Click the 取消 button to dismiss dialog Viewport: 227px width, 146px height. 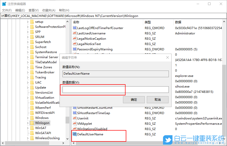coord(157,99)
